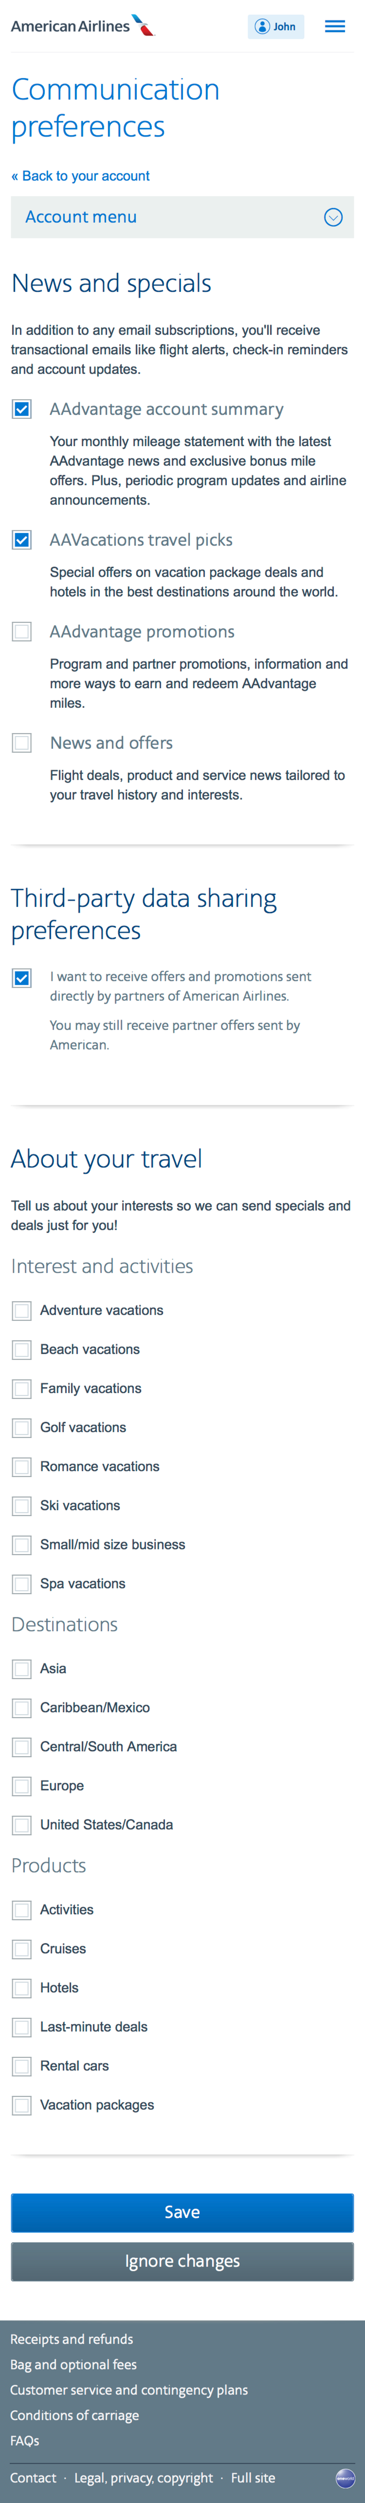Open the hamburger navigation menu

pyautogui.click(x=335, y=26)
